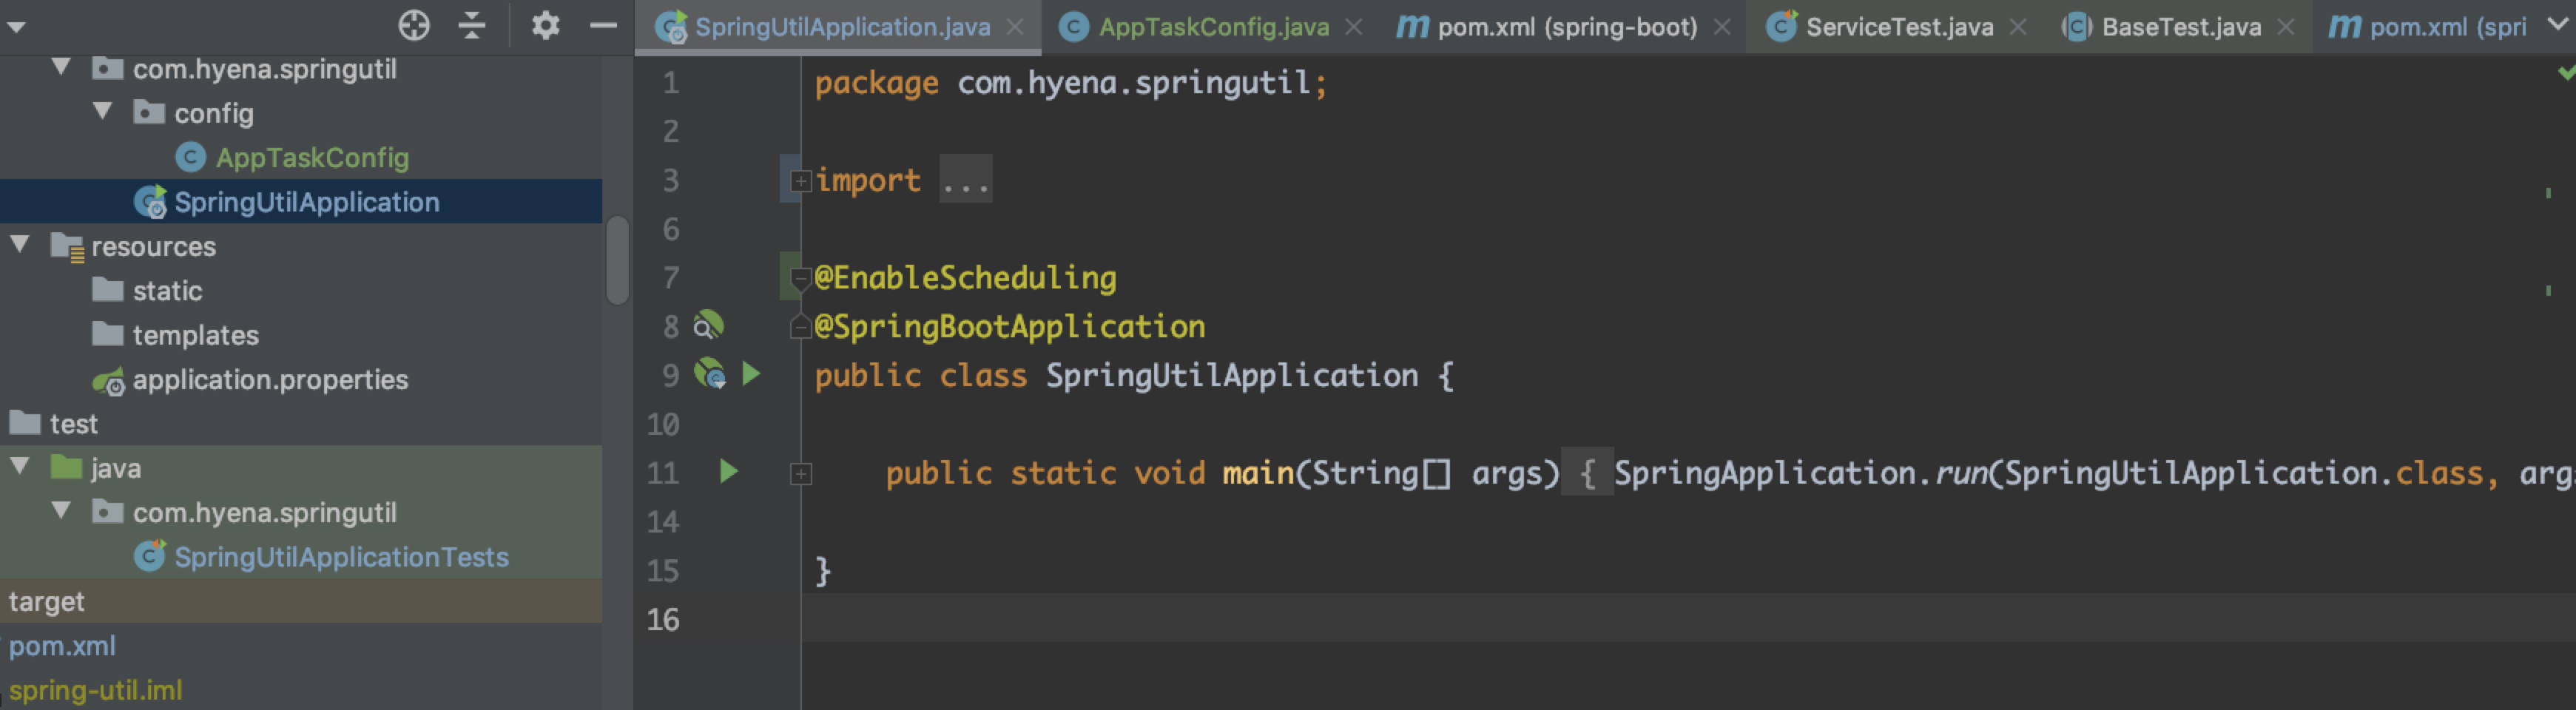Click the Maven icon on pom.xml (spring-boot) tab
Image resolution: width=2576 pixels, height=710 pixels.
tap(1412, 26)
